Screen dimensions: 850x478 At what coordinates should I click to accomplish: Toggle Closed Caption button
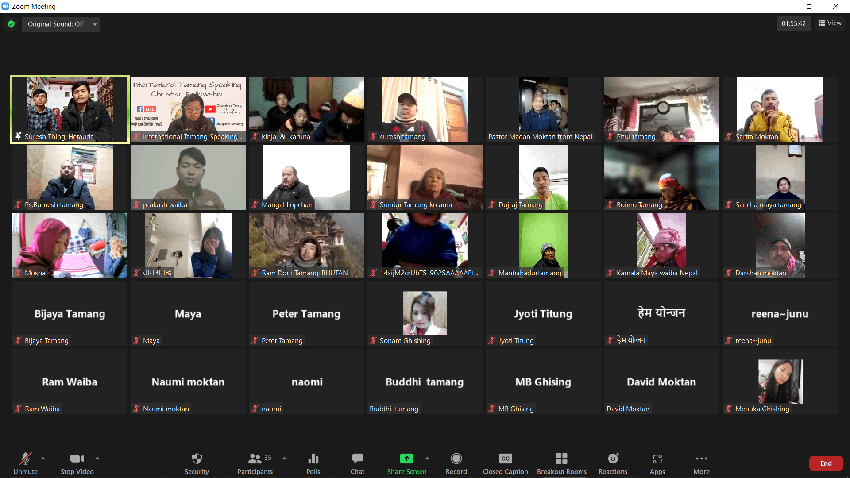pos(505,459)
